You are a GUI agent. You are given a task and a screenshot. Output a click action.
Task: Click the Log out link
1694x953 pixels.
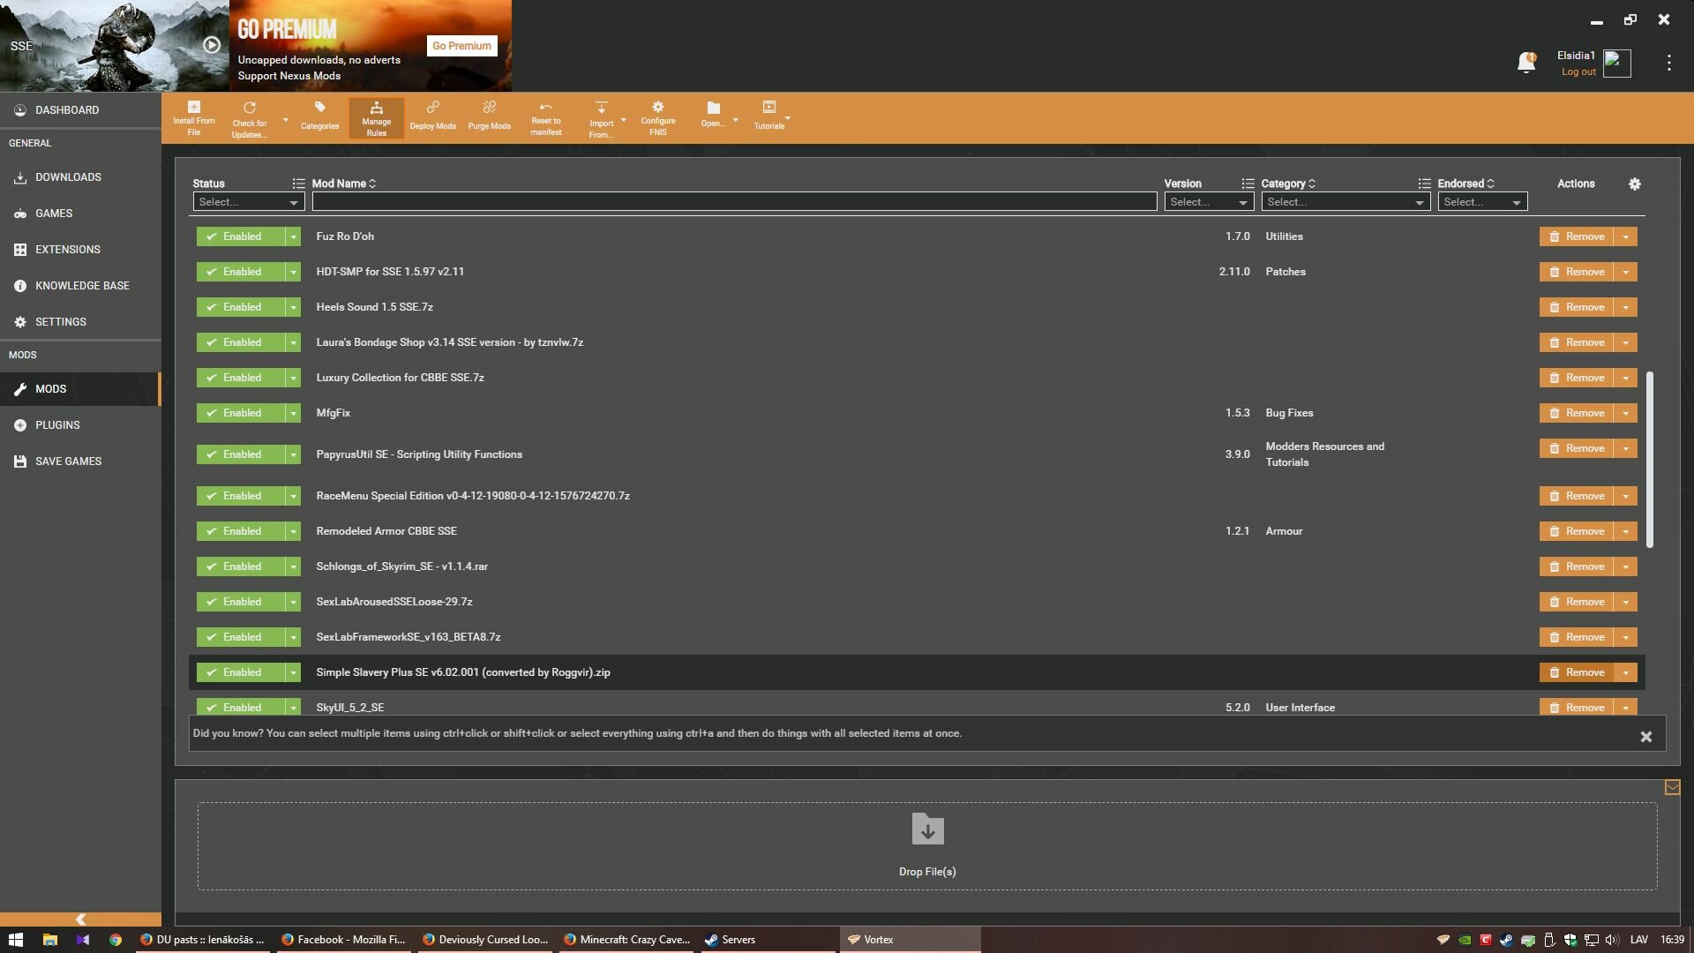pyautogui.click(x=1578, y=72)
